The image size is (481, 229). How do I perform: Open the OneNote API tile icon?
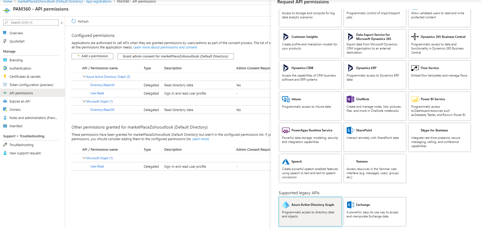(350, 99)
